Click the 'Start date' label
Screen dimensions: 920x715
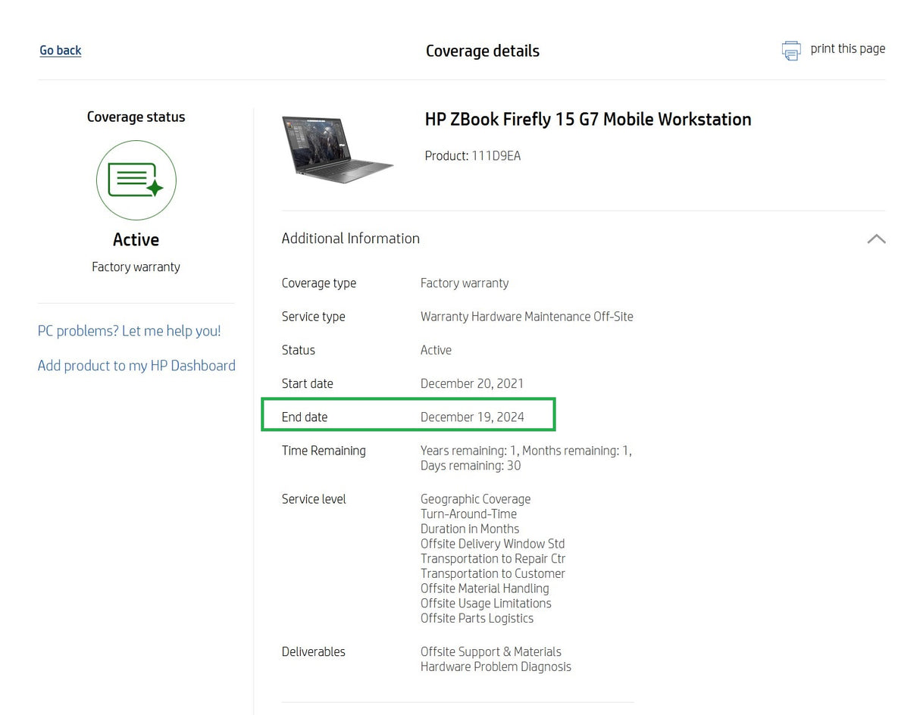pyautogui.click(x=308, y=383)
